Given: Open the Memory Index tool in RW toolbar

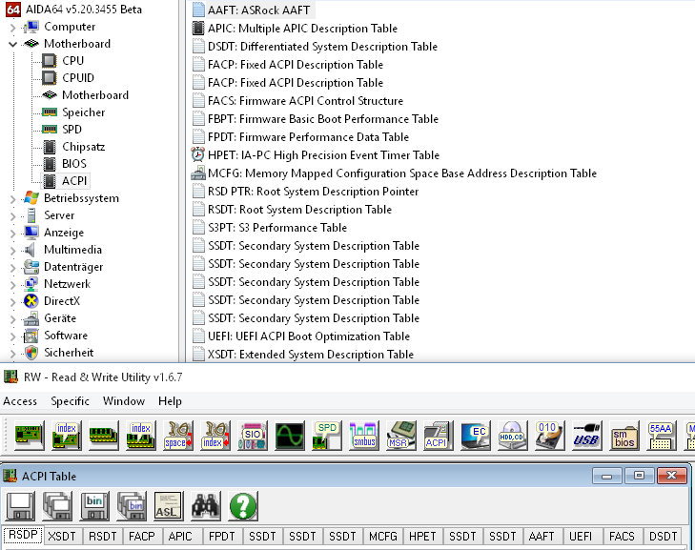Looking at the screenshot, I should [140, 436].
